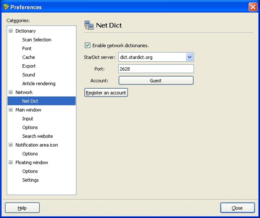Viewport: 260px width, 218px height.
Task: Click the Net Dict network computers icon
Action: point(89,25)
